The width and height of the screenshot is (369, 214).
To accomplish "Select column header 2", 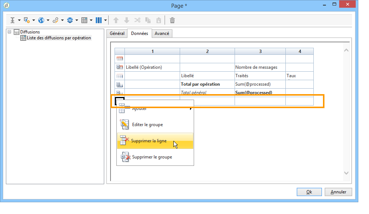I will click(207, 51).
